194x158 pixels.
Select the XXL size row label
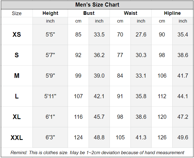coord(17,137)
